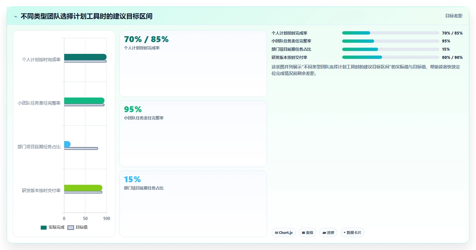Click the large blue 15% card value
This screenshot has width=476, height=250.
[132, 180]
